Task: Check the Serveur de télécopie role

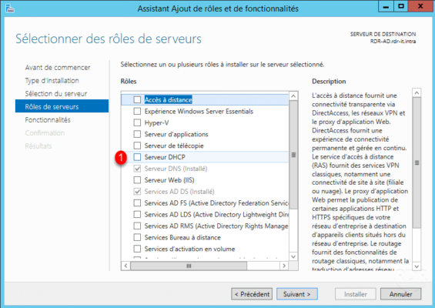Action: tap(137, 146)
